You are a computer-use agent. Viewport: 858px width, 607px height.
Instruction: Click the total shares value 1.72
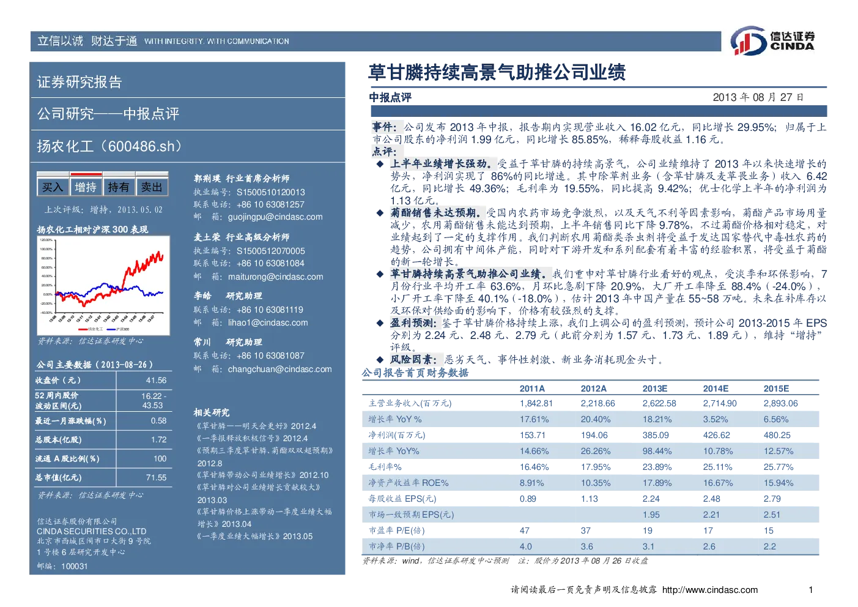click(x=158, y=439)
